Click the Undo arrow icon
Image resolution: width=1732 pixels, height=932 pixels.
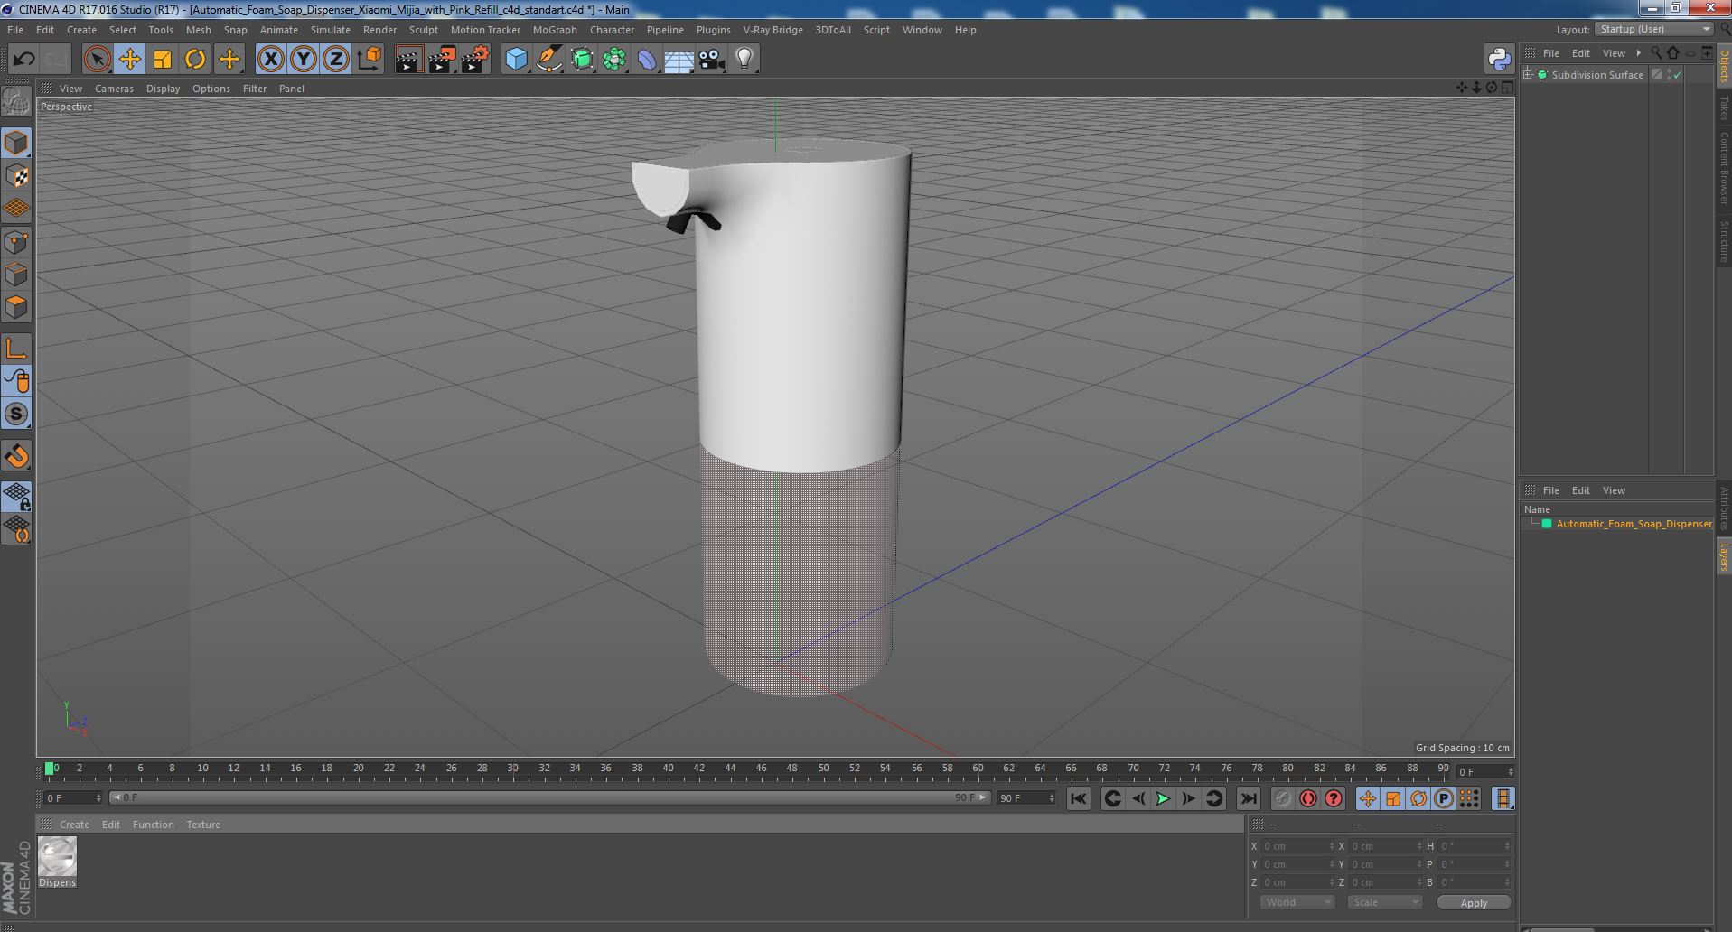tap(23, 60)
